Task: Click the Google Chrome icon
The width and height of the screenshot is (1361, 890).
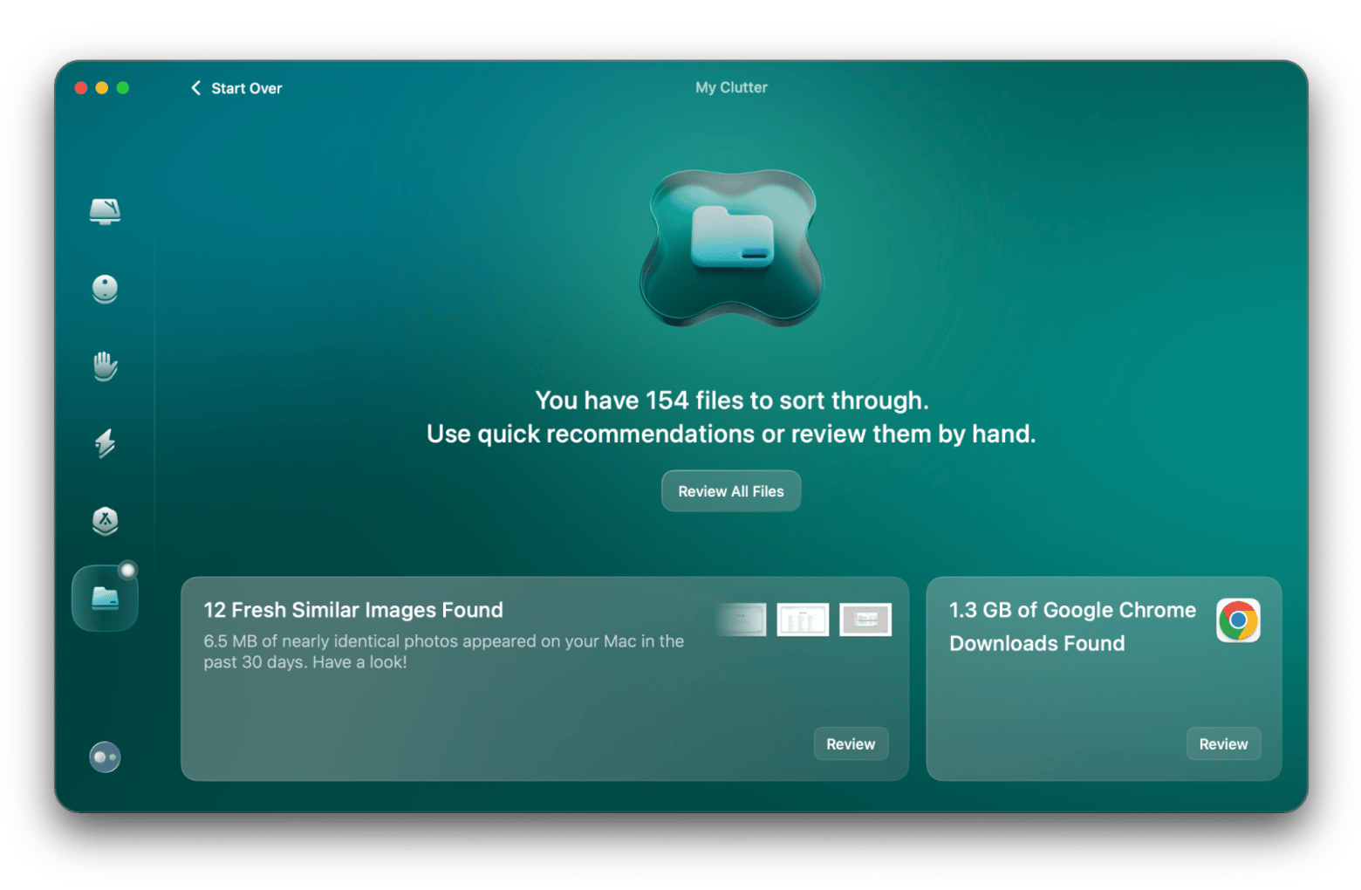Action: click(x=1237, y=620)
